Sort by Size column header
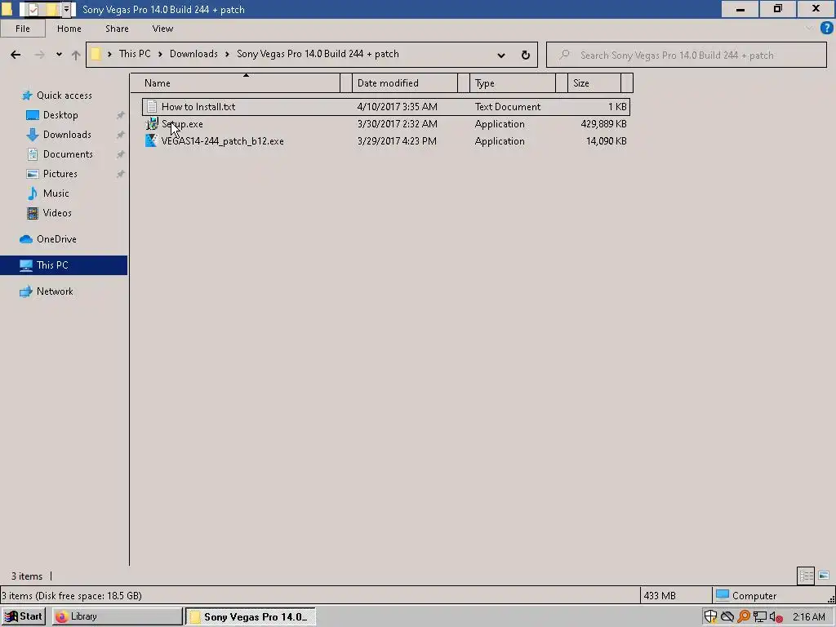This screenshot has height=627, width=836. click(x=594, y=83)
